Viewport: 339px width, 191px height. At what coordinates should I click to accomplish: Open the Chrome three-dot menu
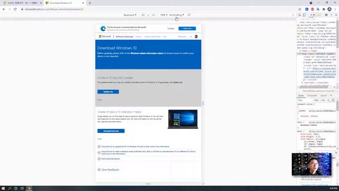pos(335,10)
